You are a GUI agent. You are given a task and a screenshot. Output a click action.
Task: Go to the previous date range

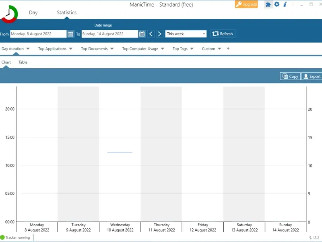[x=151, y=34]
